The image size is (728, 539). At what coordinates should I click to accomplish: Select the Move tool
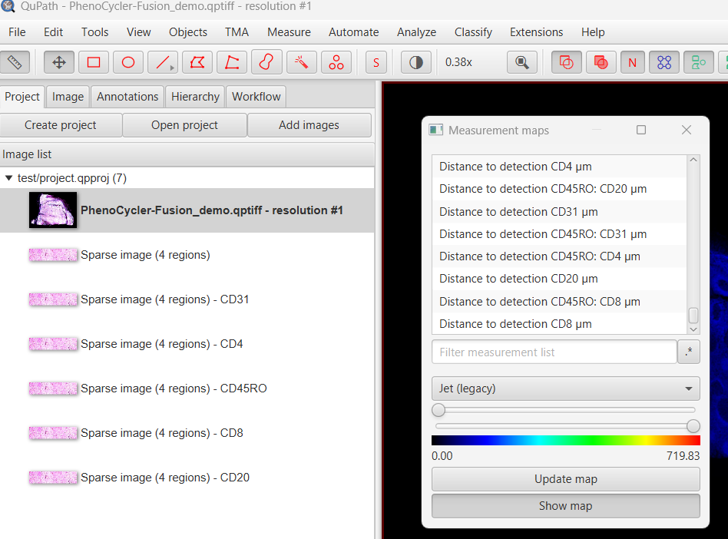pos(59,62)
